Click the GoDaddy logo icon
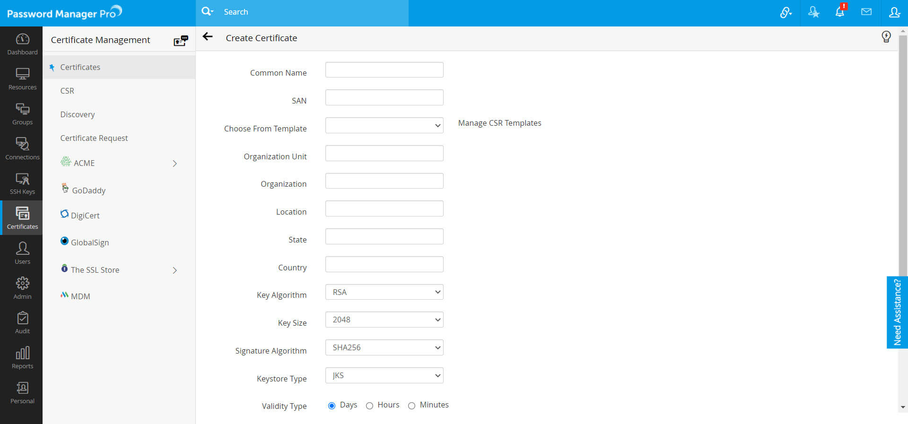This screenshot has height=424, width=908. pyautogui.click(x=65, y=188)
